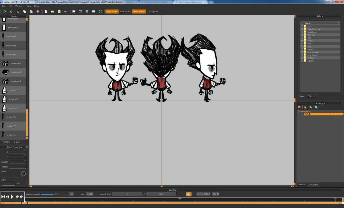Expand the face folder in Palette
344x208 pixels.
(302, 26)
